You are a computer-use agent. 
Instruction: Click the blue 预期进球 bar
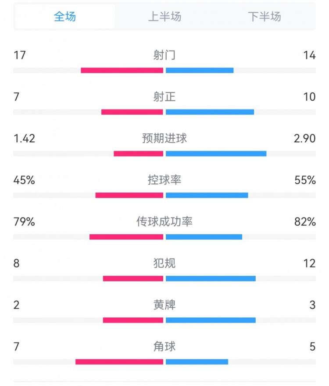point(216,154)
